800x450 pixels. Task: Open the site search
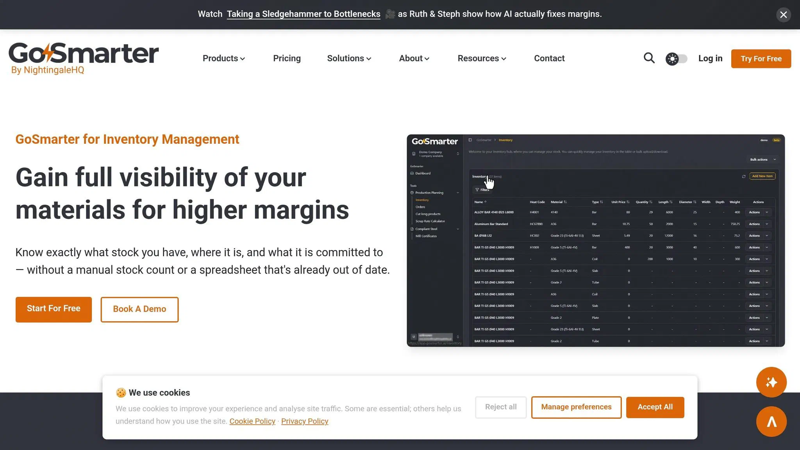(x=649, y=58)
